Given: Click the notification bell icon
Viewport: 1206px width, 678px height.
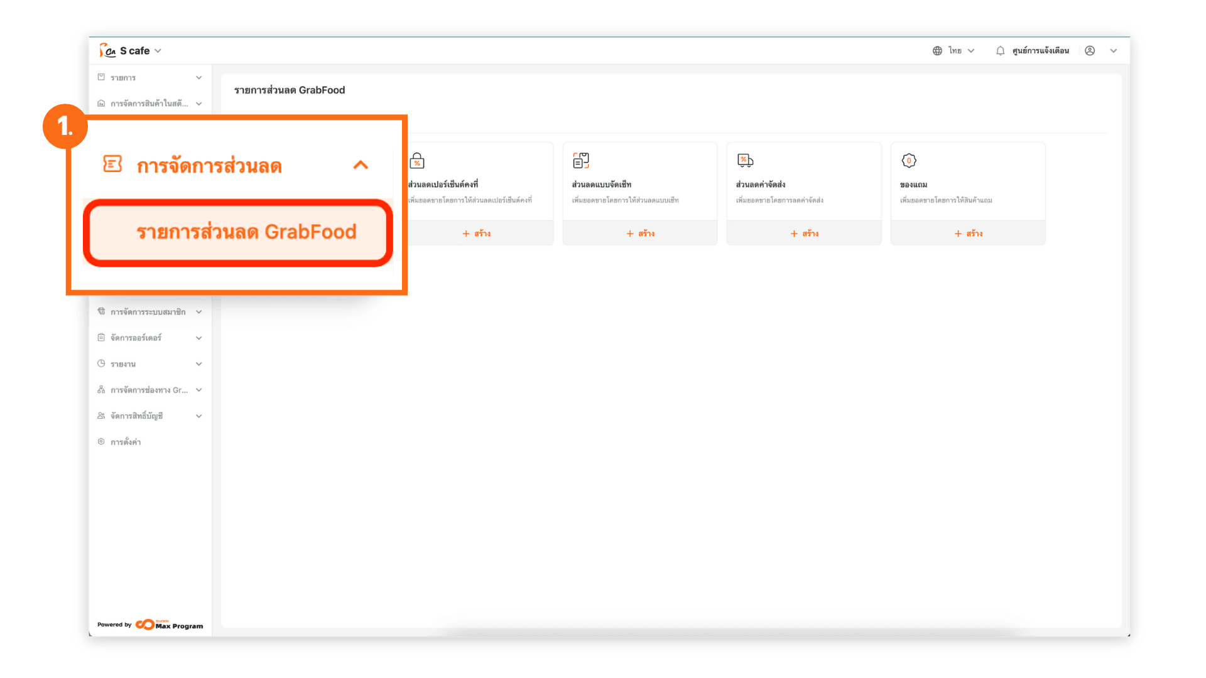Looking at the screenshot, I should tap(1000, 51).
